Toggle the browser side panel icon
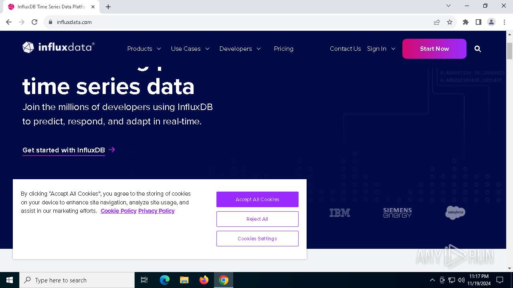The image size is (513, 288). (x=479, y=22)
